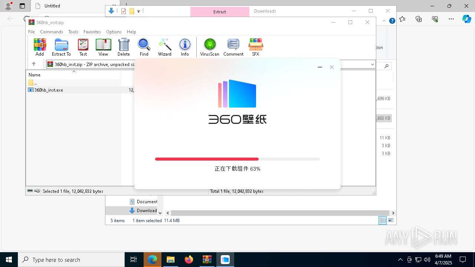Switch to 360 wallpaper installer on taskbar
The width and height of the screenshot is (475, 267).
(x=225, y=260)
